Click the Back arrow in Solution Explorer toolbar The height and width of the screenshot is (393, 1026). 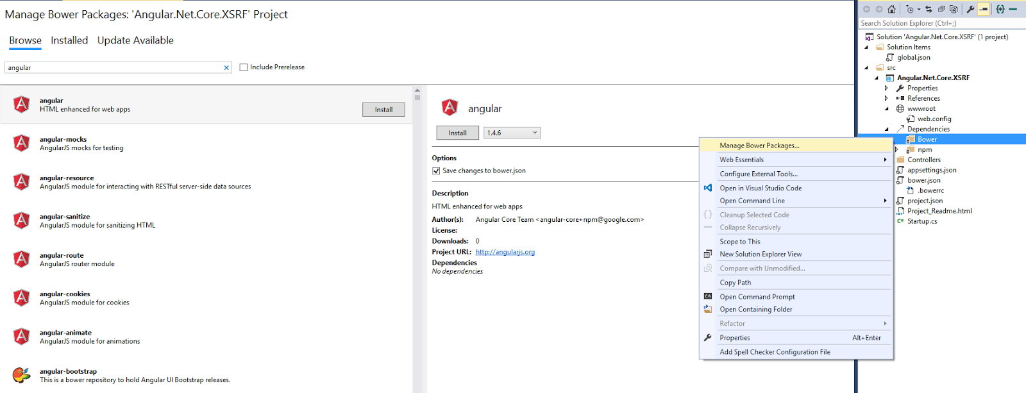[x=866, y=9]
